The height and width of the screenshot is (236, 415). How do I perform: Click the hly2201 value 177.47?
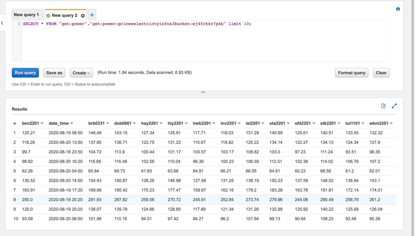coord(174,190)
